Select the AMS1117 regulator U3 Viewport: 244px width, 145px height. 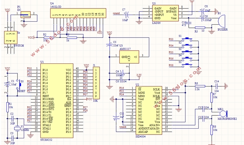[129, 57]
